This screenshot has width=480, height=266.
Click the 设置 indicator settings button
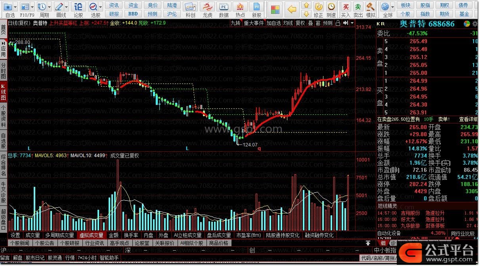tap(15, 235)
